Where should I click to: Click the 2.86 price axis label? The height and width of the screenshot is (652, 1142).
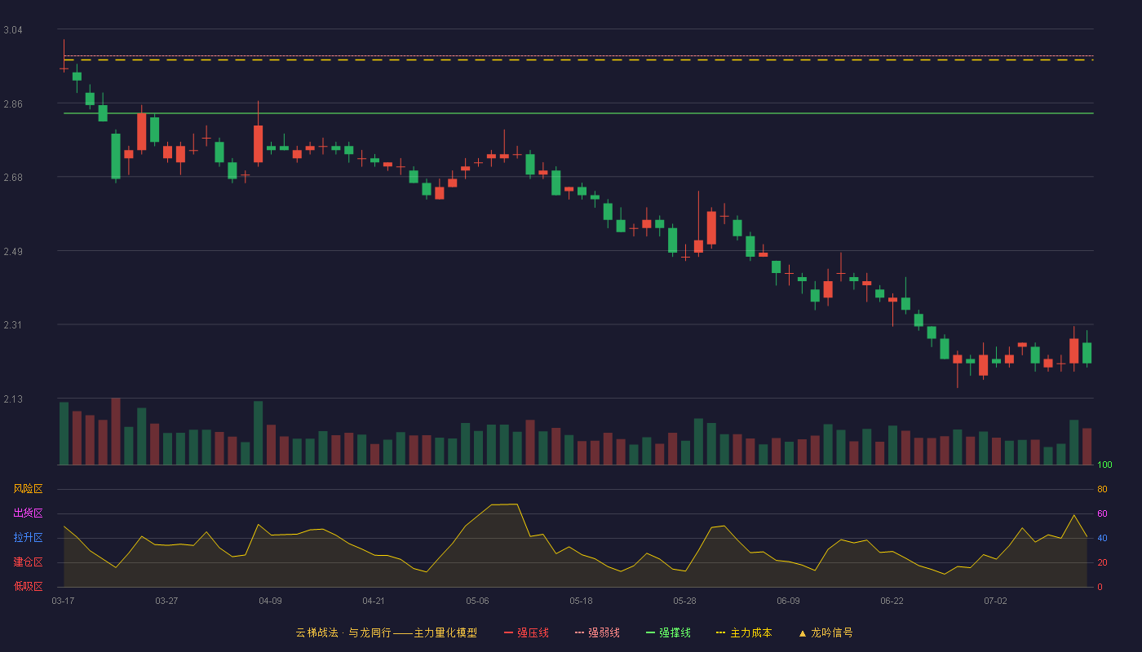click(x=13, y=104)
